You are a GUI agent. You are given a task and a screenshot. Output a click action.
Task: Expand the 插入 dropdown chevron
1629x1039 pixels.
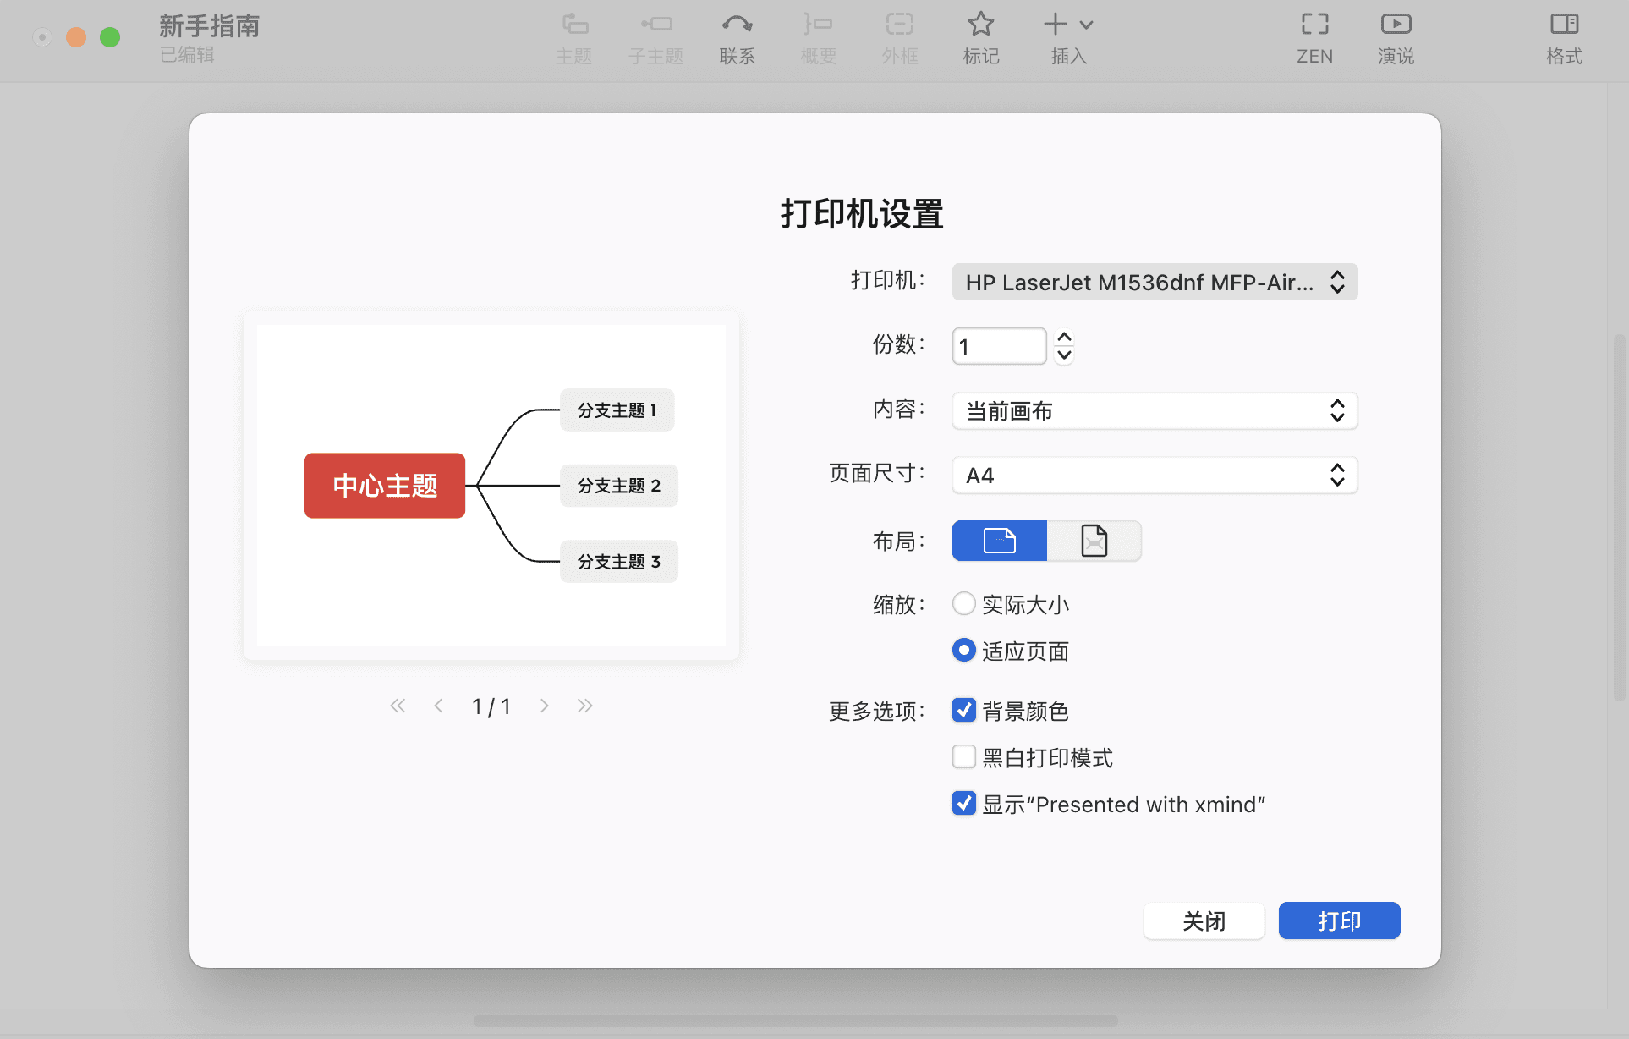tap(1086, 25)
